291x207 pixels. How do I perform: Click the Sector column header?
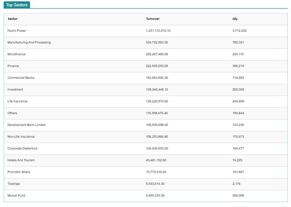pos(13,19)
